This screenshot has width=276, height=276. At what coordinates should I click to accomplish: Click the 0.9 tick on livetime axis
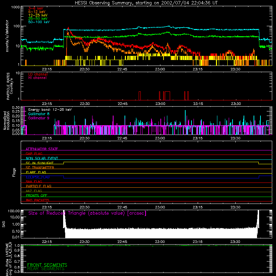pos(17,250)
